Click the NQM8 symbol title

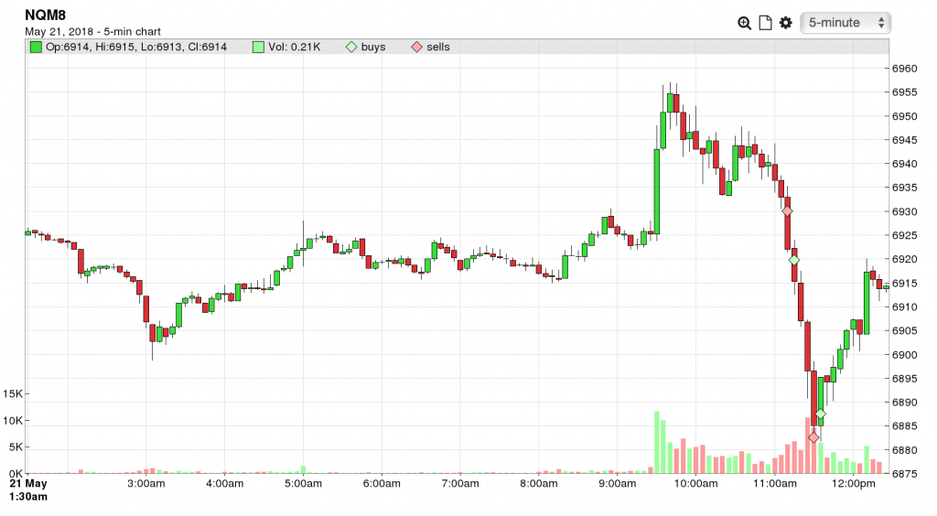point(46,16)
